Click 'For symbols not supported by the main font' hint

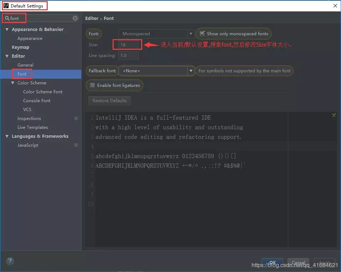[x=244, y=71]
